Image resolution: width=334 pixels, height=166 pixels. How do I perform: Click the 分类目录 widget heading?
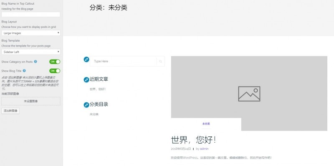pos(99,104)
